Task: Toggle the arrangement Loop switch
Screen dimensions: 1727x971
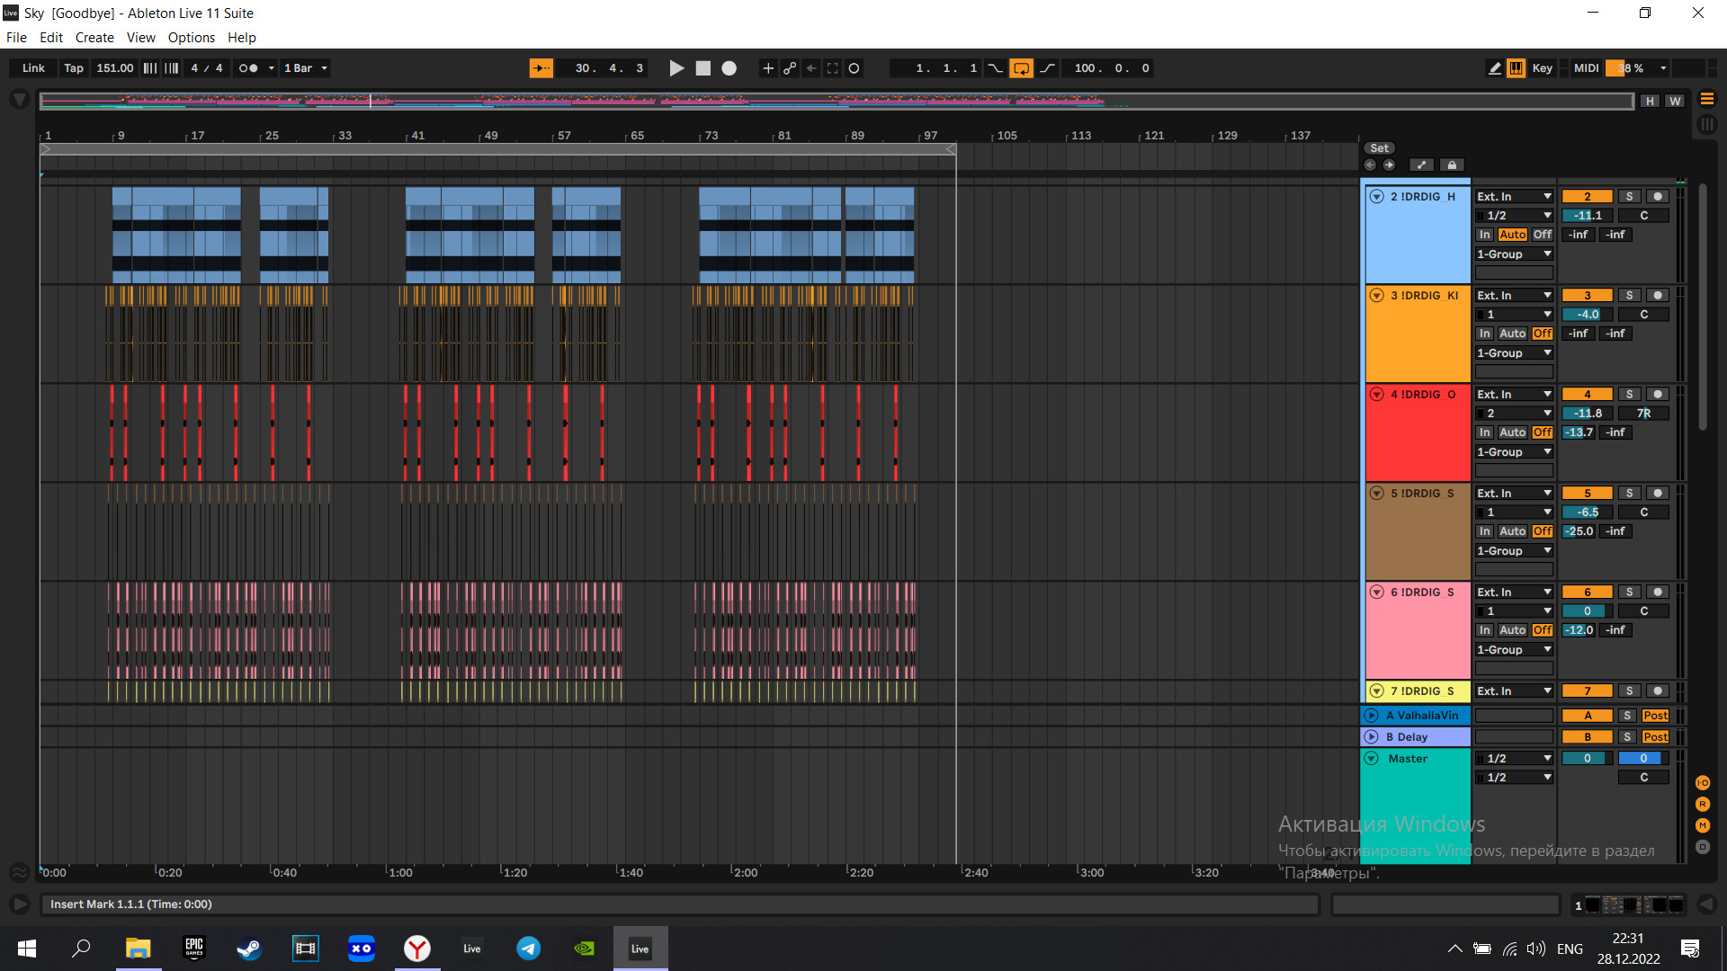Action: pos(1022,68)
